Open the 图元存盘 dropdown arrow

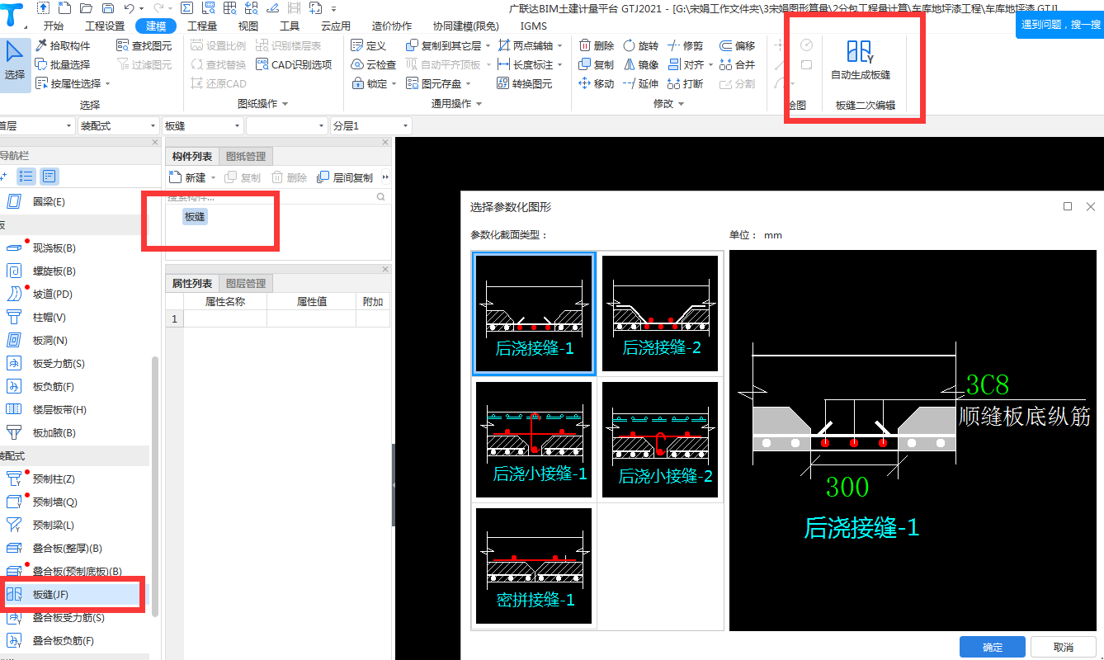468,83
